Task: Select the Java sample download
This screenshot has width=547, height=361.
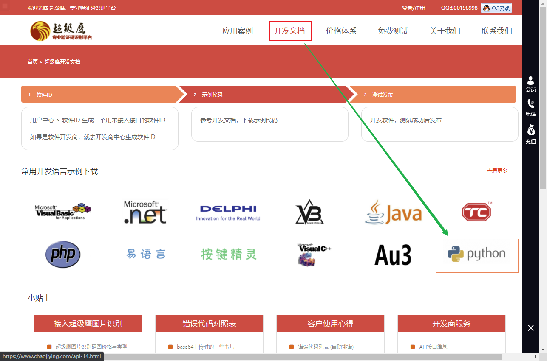Action: coord(393,212)
